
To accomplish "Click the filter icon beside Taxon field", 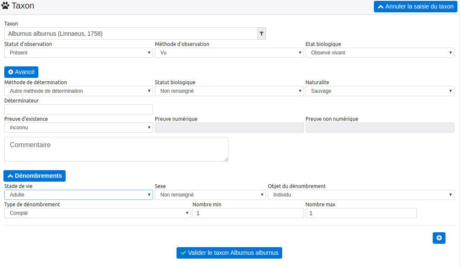I will point(261,34).
